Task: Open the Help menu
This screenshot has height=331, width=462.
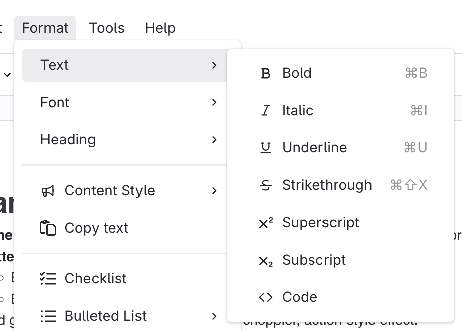Action: (x=160, y=28)
